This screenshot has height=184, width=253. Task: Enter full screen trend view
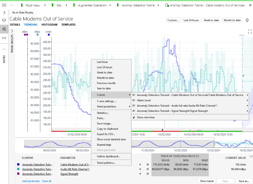(250, 31)
